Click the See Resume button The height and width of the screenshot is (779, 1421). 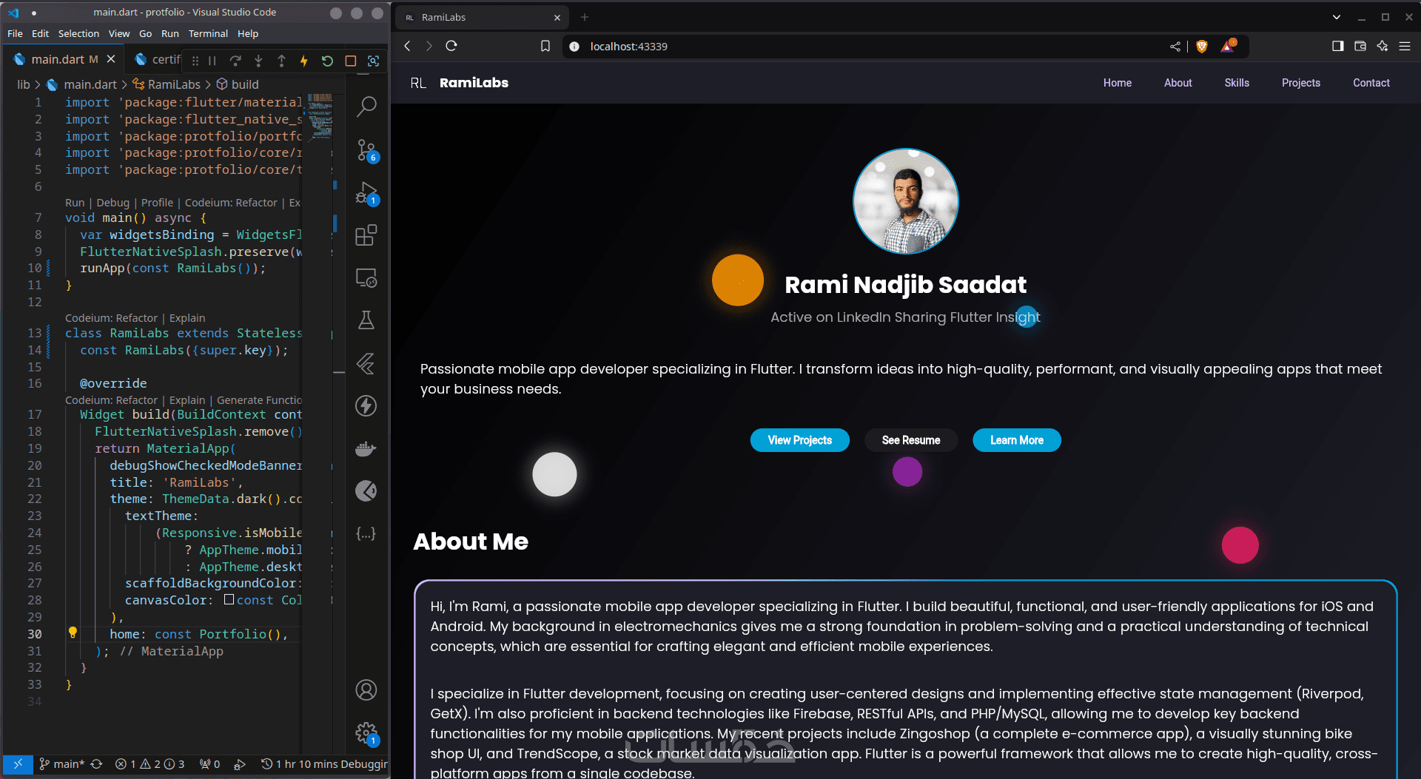click(911, 440)
